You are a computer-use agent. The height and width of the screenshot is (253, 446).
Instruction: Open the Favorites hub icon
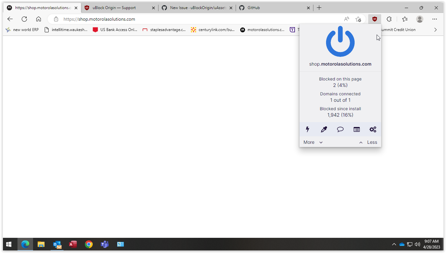pos(405,19)
